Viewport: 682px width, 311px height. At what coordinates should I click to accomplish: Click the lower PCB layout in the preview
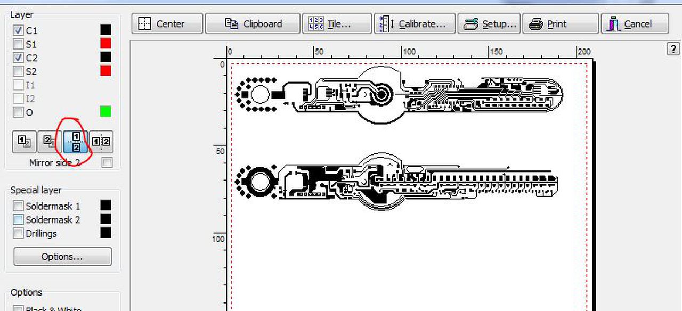(x=396, y=181)
